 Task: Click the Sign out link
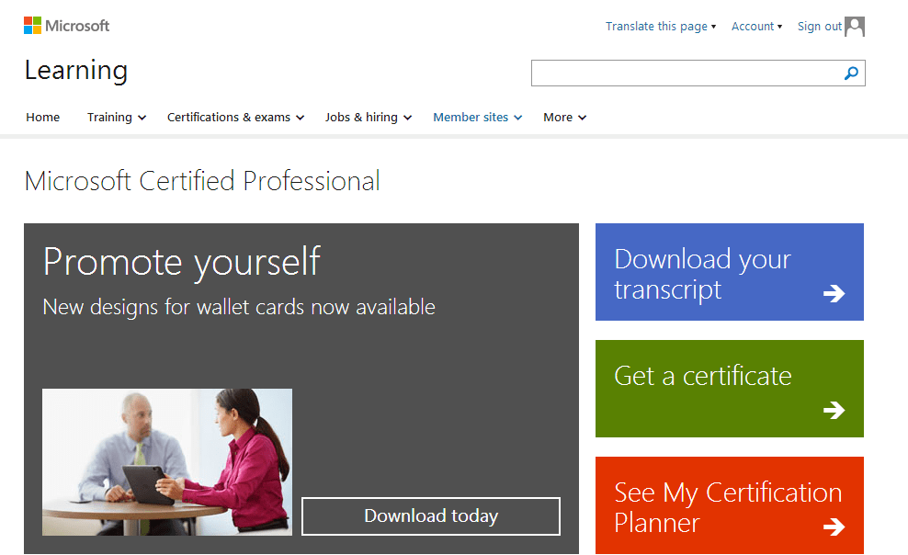coord(819,27)
